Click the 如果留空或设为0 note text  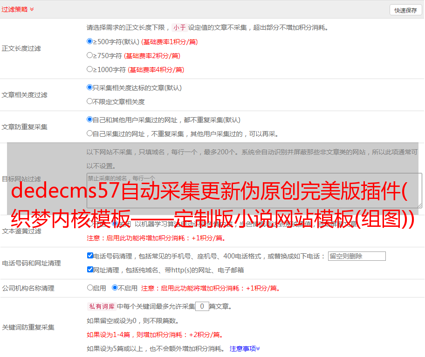133,321
